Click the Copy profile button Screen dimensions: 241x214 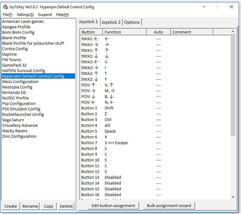(48, 206)
